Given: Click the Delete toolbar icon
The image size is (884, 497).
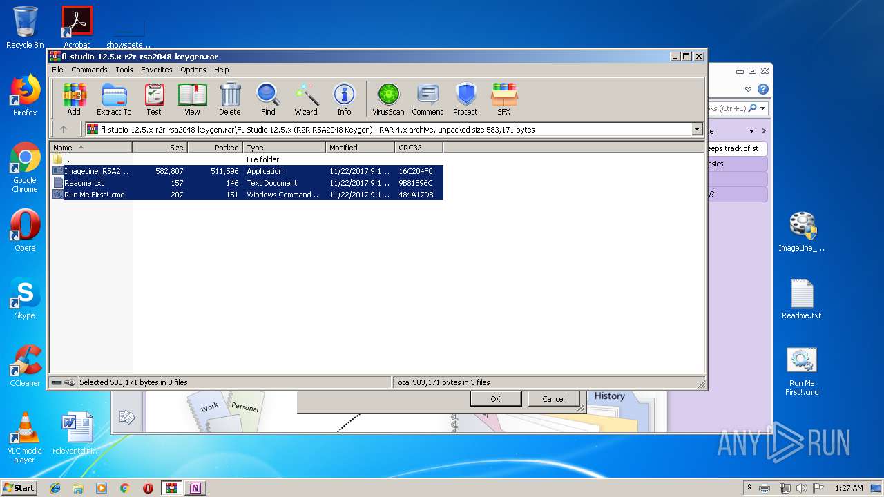Looking at the screenshot, I should click(230, 99).
